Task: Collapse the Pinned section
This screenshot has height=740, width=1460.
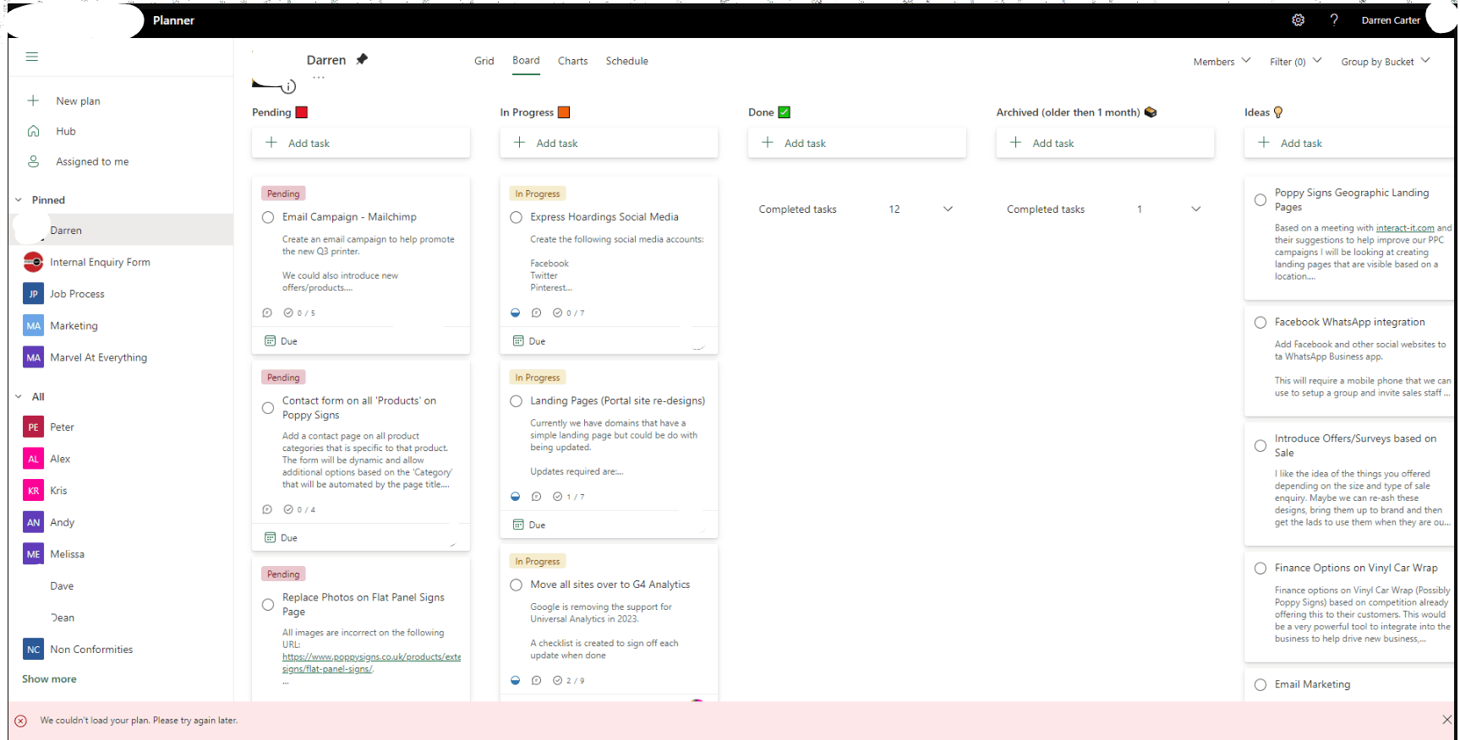Action: pos(19,200)
